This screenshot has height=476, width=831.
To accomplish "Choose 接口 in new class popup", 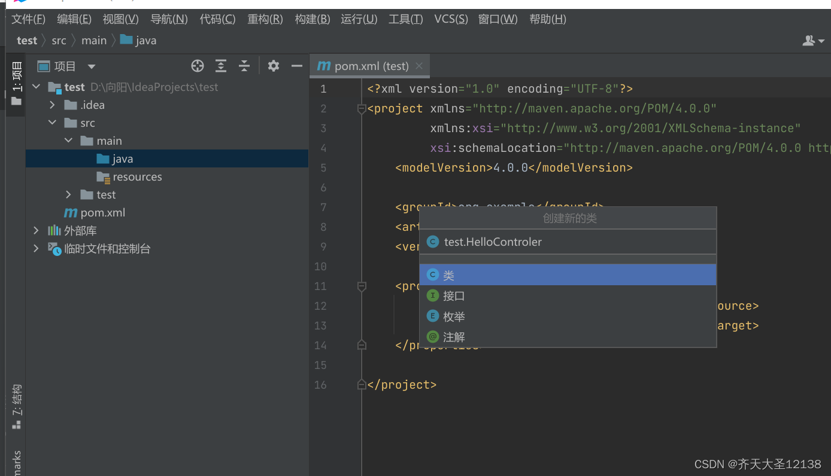I will pos(568,295).
